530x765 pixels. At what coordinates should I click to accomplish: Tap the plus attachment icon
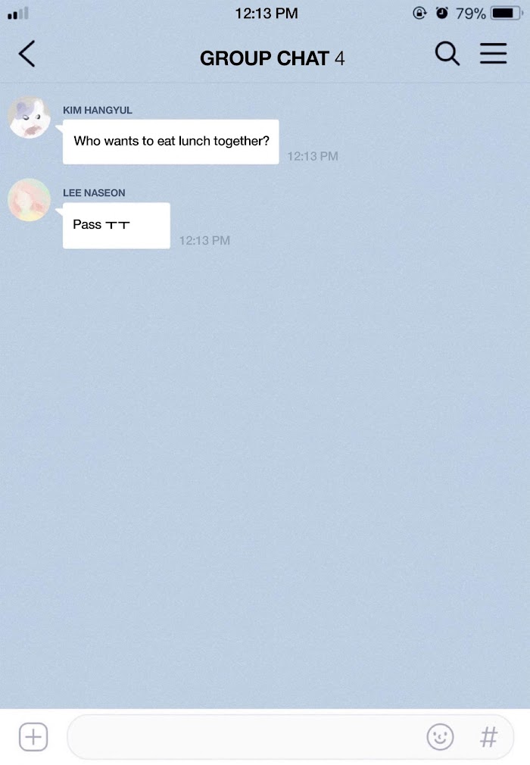click(x=33, y=737)
